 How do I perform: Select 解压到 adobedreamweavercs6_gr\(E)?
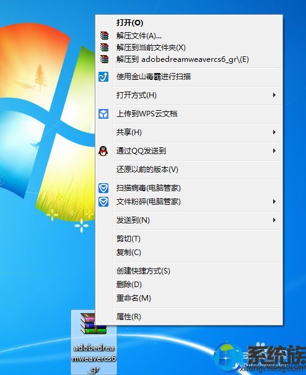pos(189,59)
